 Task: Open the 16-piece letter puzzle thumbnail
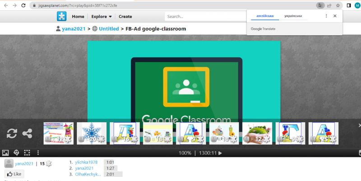coord(125,133)
